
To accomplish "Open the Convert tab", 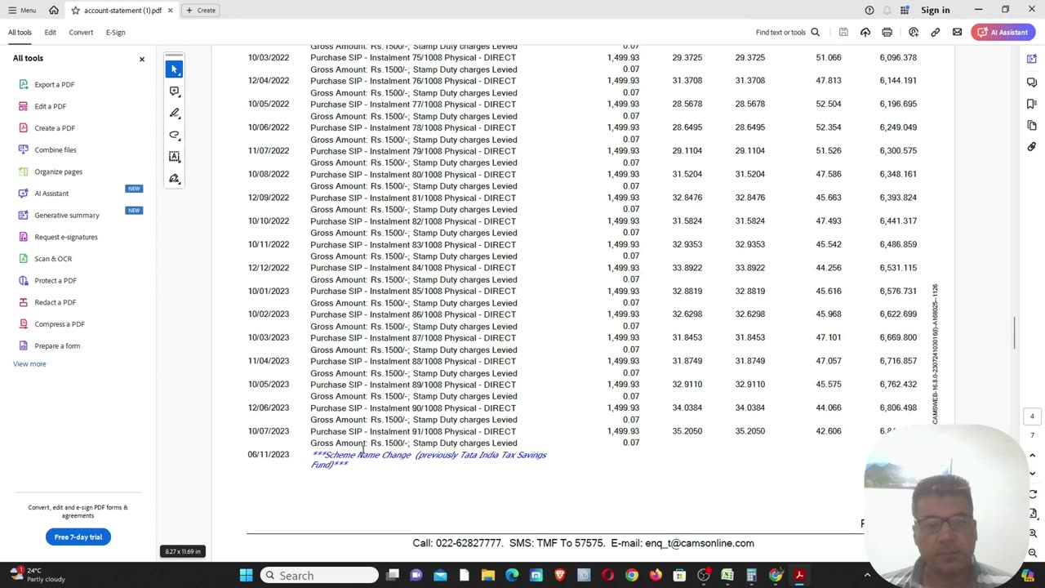I will coord(81,33).
